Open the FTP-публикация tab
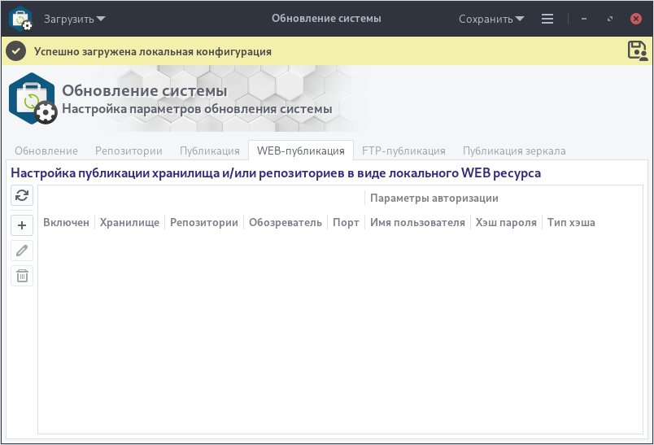The height and width of the screenshot is (445, 654). pos(403,151)
